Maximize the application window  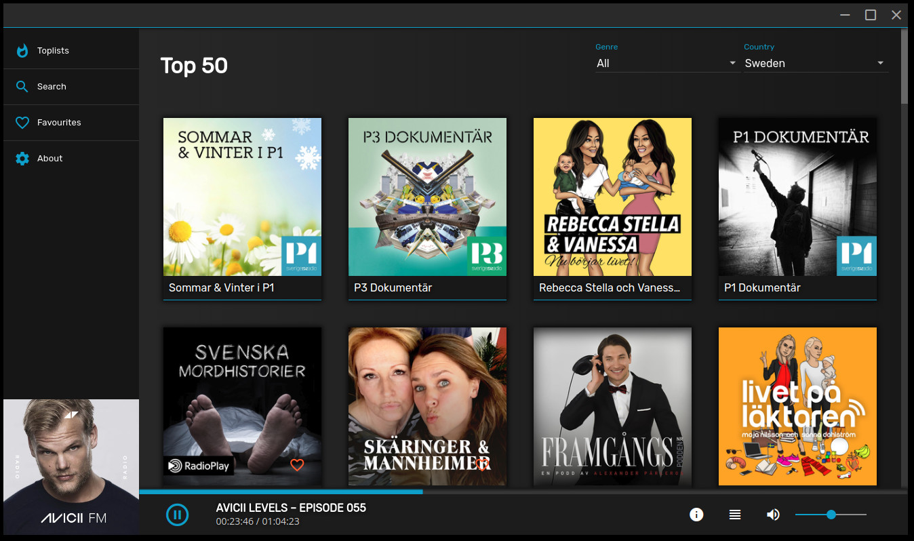coord(871,15)
